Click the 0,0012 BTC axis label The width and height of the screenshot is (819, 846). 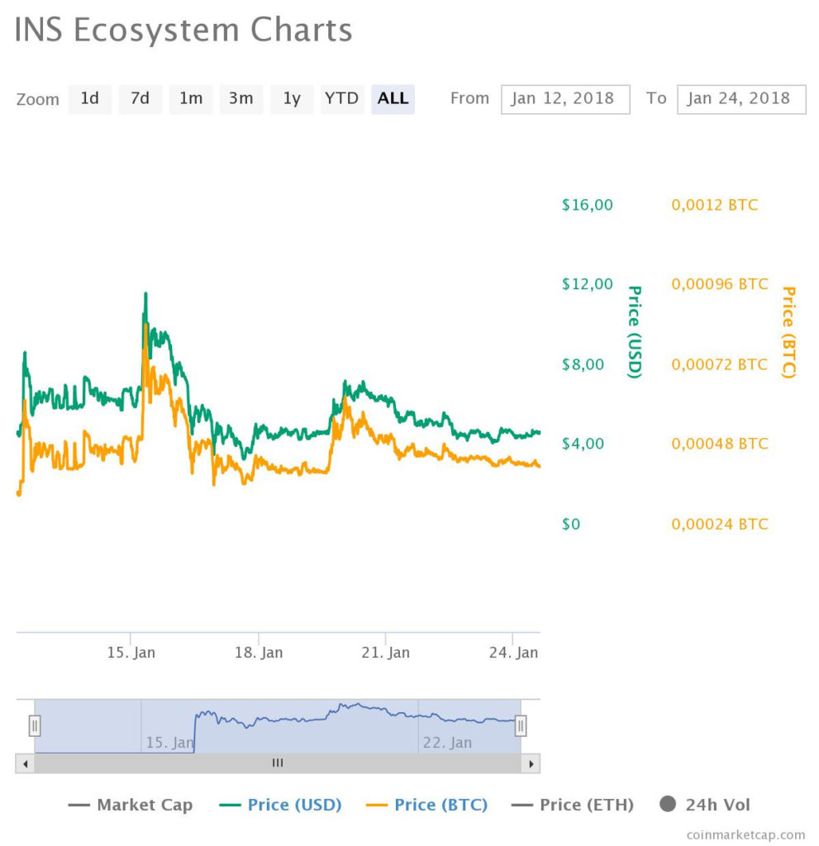point(715,205)
